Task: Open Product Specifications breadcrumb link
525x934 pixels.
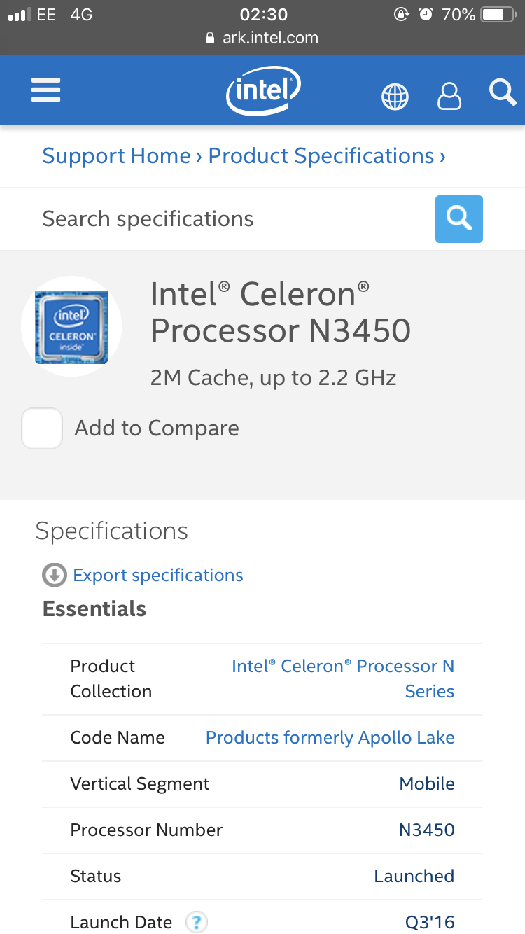Action: pos(321,156)
